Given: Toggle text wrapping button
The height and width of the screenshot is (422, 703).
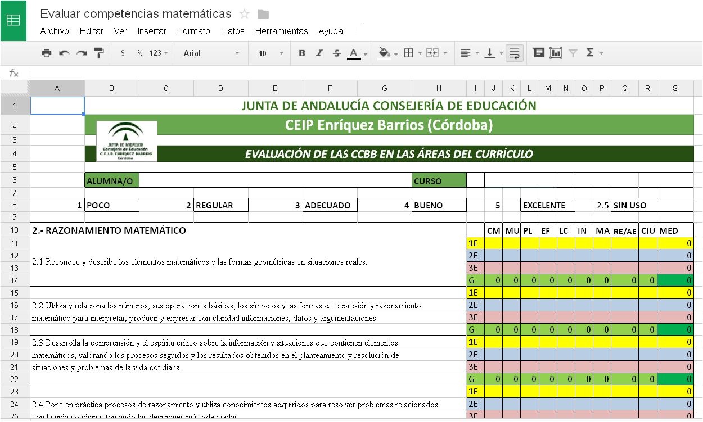Looking at the screenshot, I should (x=514, y=53).
